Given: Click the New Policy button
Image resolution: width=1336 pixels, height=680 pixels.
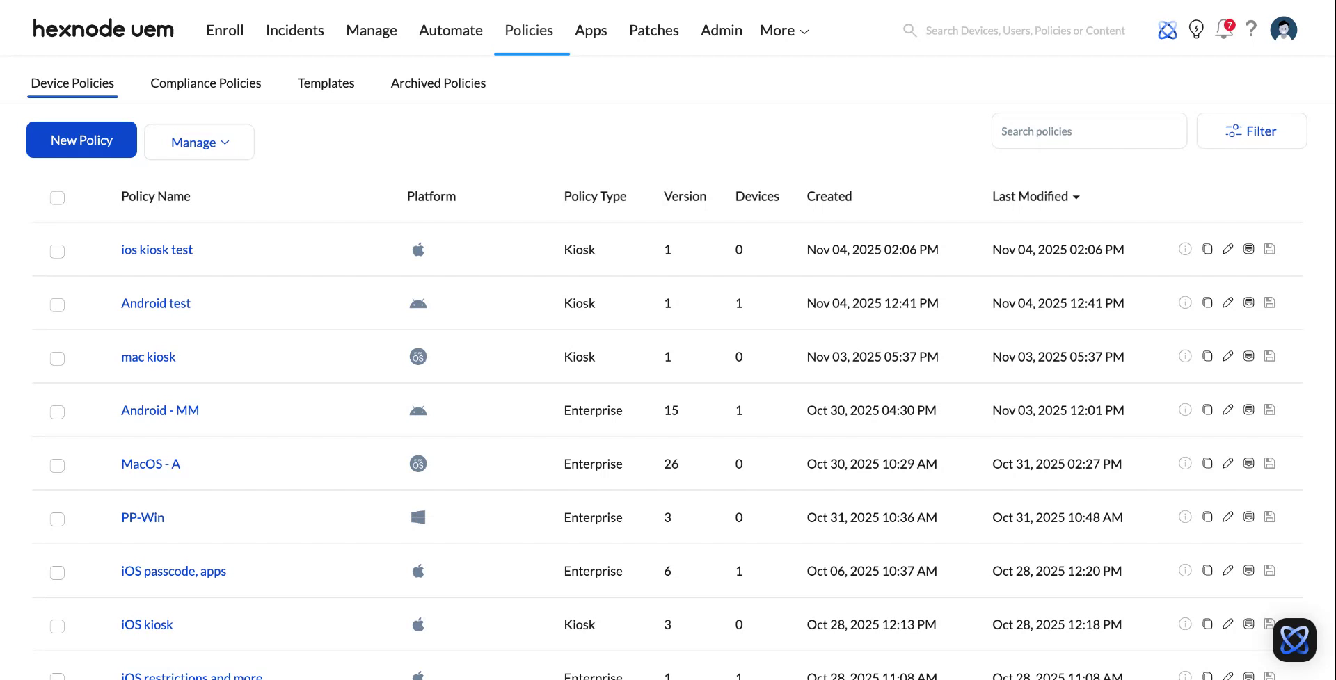Looking at the screenshot, I should coord(81,140).
